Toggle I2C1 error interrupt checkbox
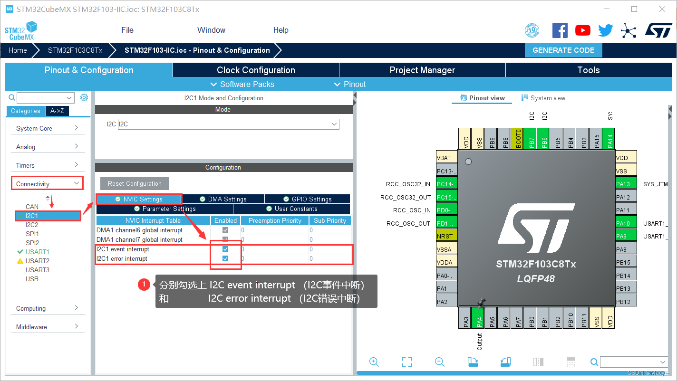Viewport: 677px width, 381px height. pyautogui.click(x=225, y=258)
